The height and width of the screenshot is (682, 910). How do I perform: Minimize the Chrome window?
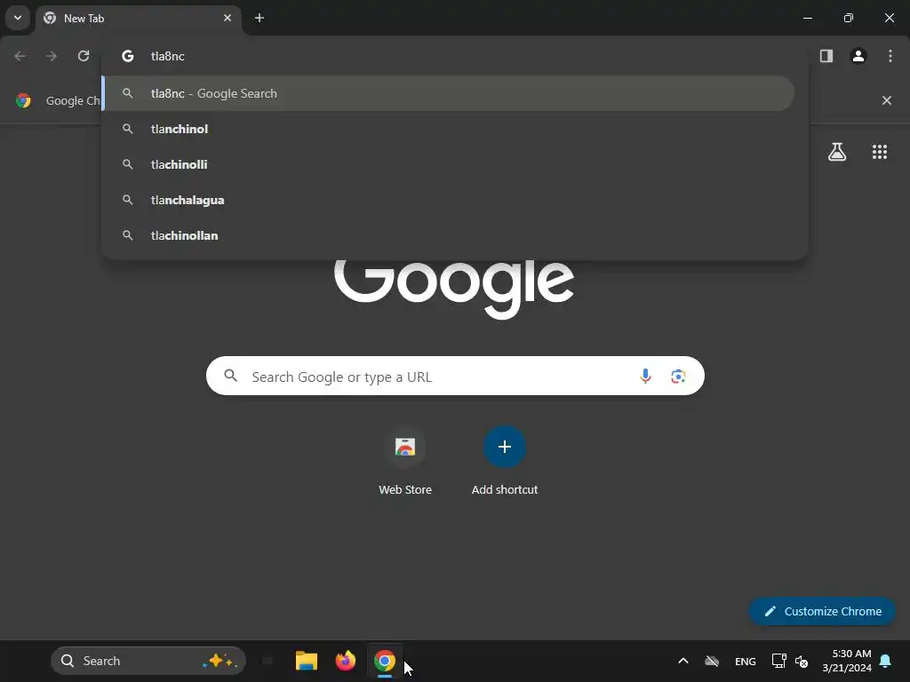807,18
